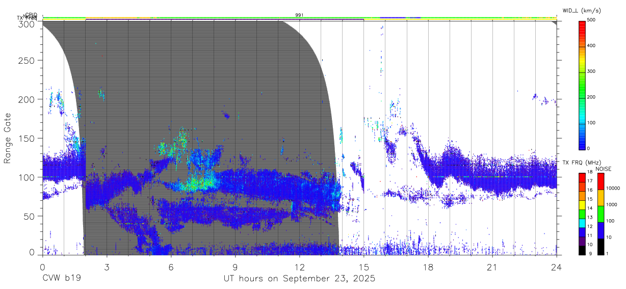This screenshot has height=289, width=626.
Task: Click the 'CVW b19' radar beam label
Action: [x=61, y=279]
